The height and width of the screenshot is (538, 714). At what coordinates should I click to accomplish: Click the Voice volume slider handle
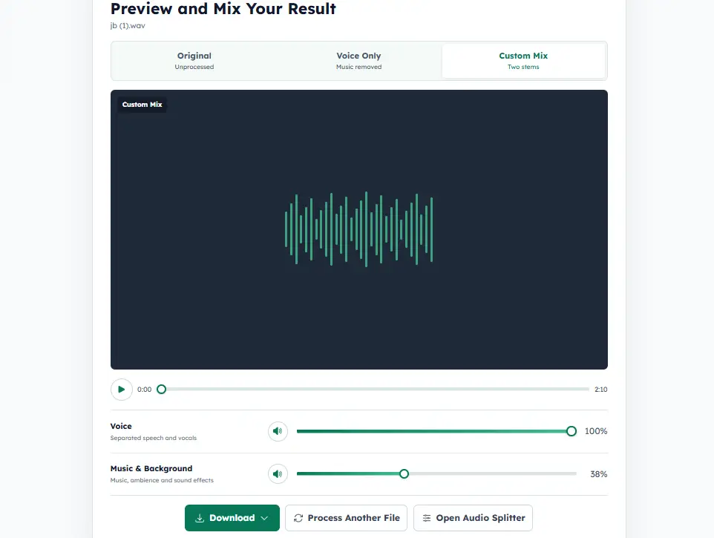(x=571, y=431)
